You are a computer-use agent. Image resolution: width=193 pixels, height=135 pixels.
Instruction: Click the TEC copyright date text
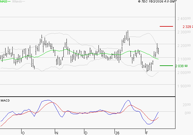[x=157, y=2]
